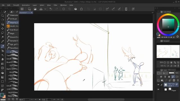Select the Eraser tool
Viewport: 180px width, 101px height.
point(2,59)
